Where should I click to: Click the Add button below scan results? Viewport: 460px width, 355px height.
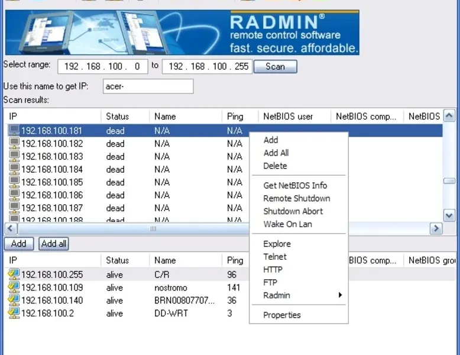coord(19,244)
